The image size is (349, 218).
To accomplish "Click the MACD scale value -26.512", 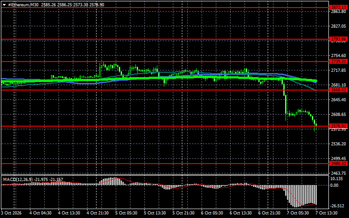I will point(338,206).
